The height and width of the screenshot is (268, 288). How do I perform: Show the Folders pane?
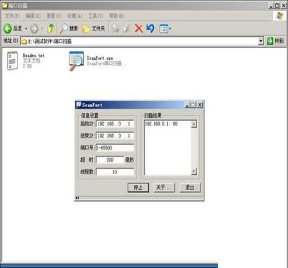point(94,28)
